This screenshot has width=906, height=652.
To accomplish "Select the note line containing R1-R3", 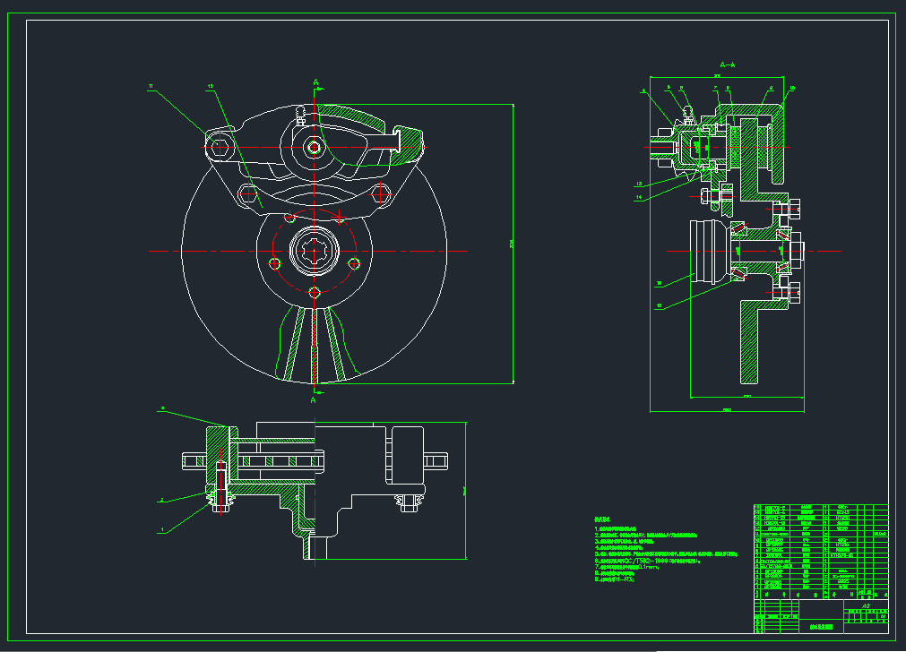I will pyautogui.click(x=614, y=579).
